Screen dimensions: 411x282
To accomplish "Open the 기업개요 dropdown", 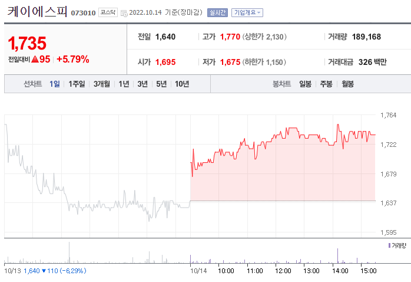I will tap(247, 12).
